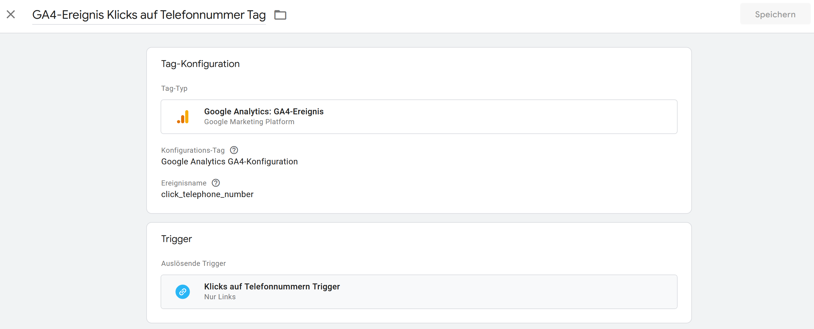Image resolution: width=814 pixels, height=329 pixels.
Task: Open help icon beside Ereignisname
Action: point(216,183)
